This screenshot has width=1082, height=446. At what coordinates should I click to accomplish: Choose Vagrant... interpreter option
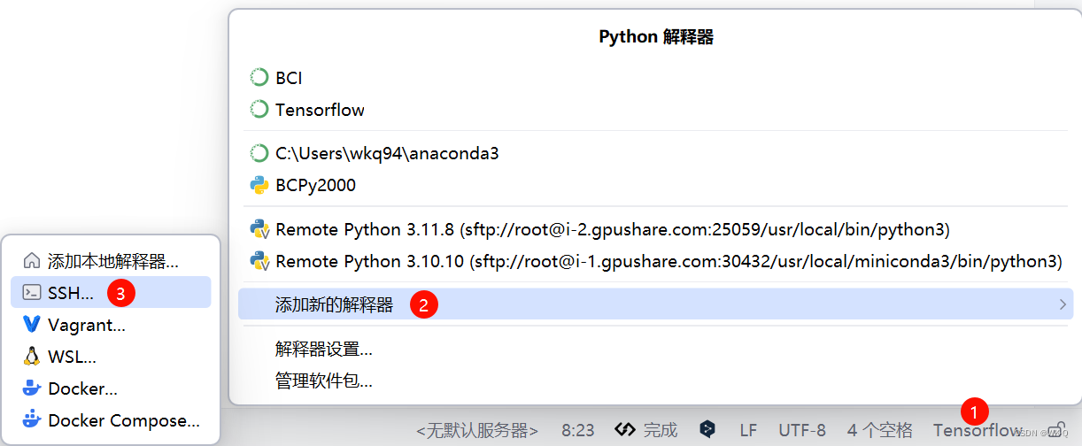111,325
